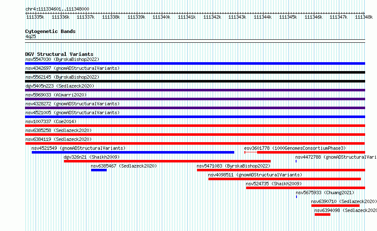
Task: Select the 4q25 cytogenetic band label
Action: tap(30, 36)
